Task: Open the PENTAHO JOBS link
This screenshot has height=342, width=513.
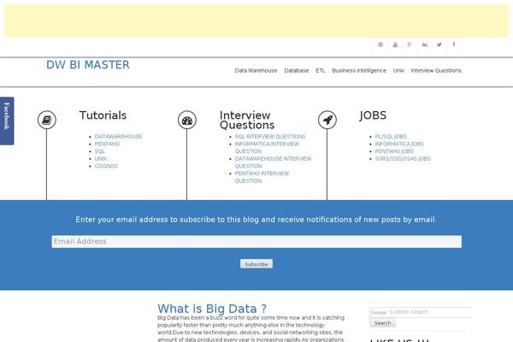Action: pyautogui.click(x=394, y=151)
